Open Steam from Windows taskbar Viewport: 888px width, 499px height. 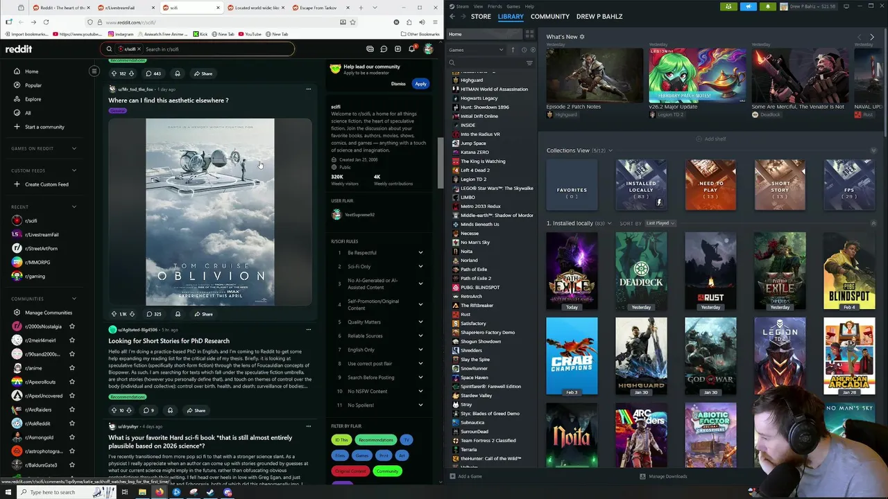(x=210, y=492)
